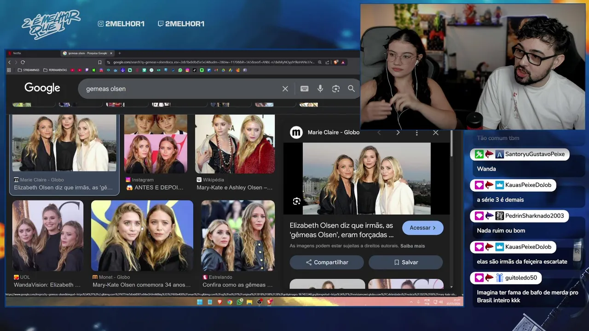The height and width of the screenshot is (331, 589).
Task: Open the large preview image in the side panel
Action: point(367,178)
